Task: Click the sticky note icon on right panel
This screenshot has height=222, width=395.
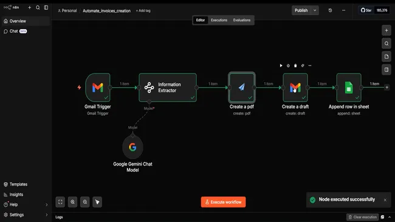Action: point(386,56)
